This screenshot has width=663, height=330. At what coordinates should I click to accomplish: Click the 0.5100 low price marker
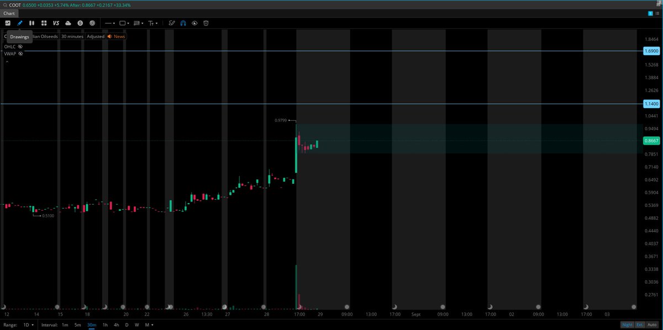click(48, 216)
